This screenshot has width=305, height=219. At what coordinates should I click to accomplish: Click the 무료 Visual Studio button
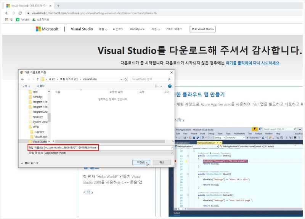point(202,29)
